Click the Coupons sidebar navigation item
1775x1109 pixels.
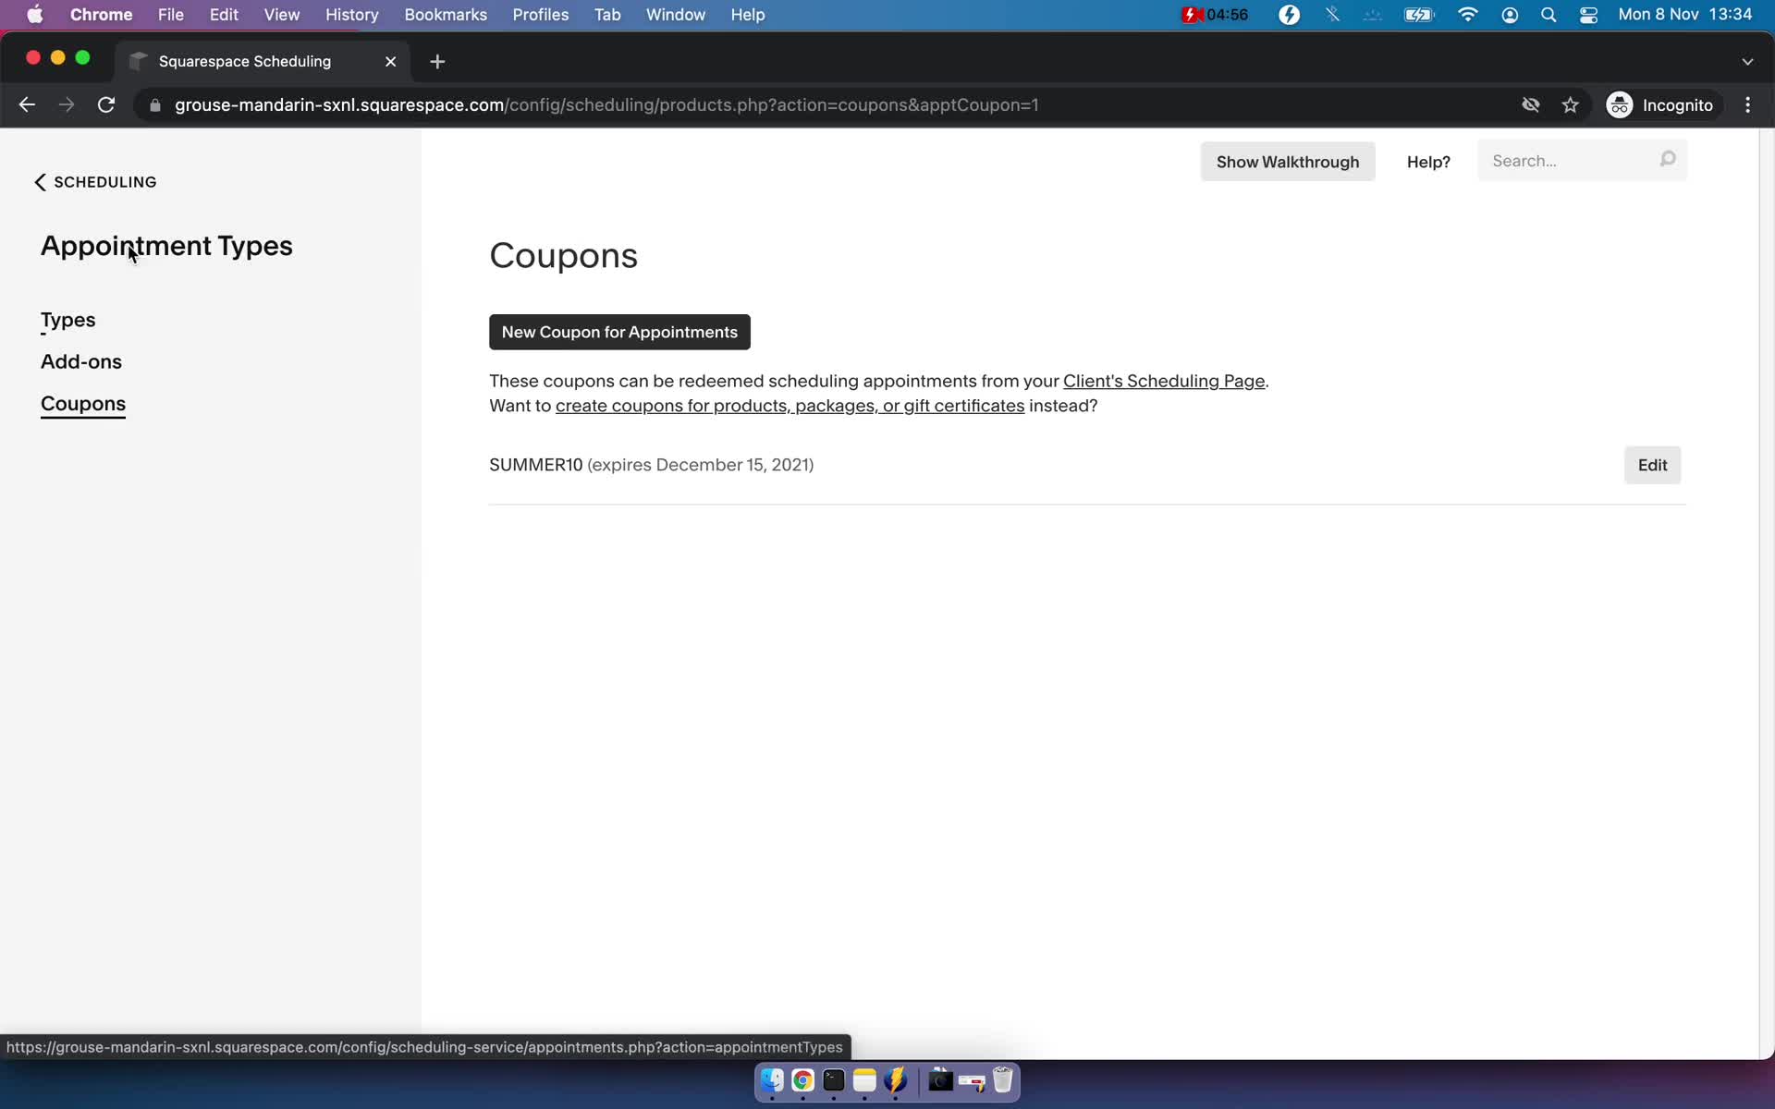tap(83, 404)
